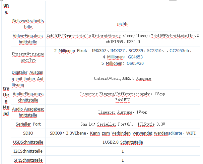Click the Serieller Port label cell

[28, 124]
